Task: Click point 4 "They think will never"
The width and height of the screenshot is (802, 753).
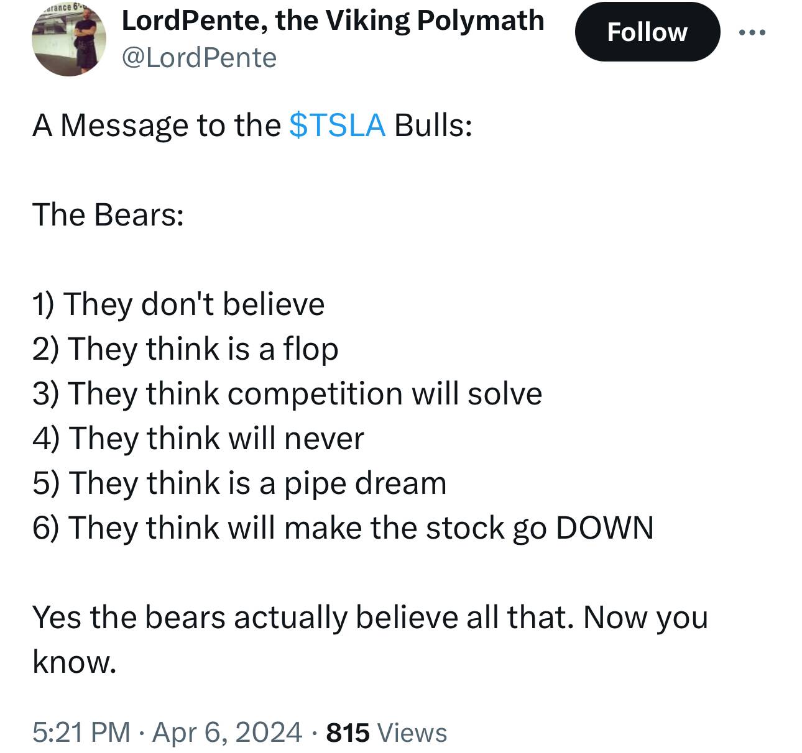Action: tap(198, 439)
